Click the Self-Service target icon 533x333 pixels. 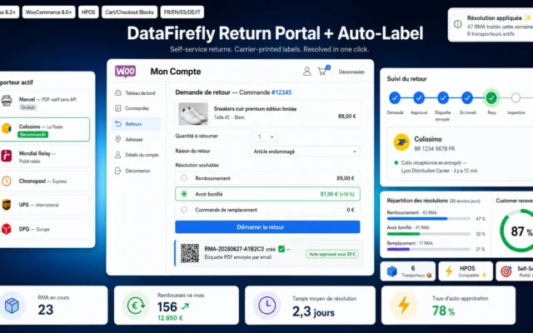[x=506, y=271]
